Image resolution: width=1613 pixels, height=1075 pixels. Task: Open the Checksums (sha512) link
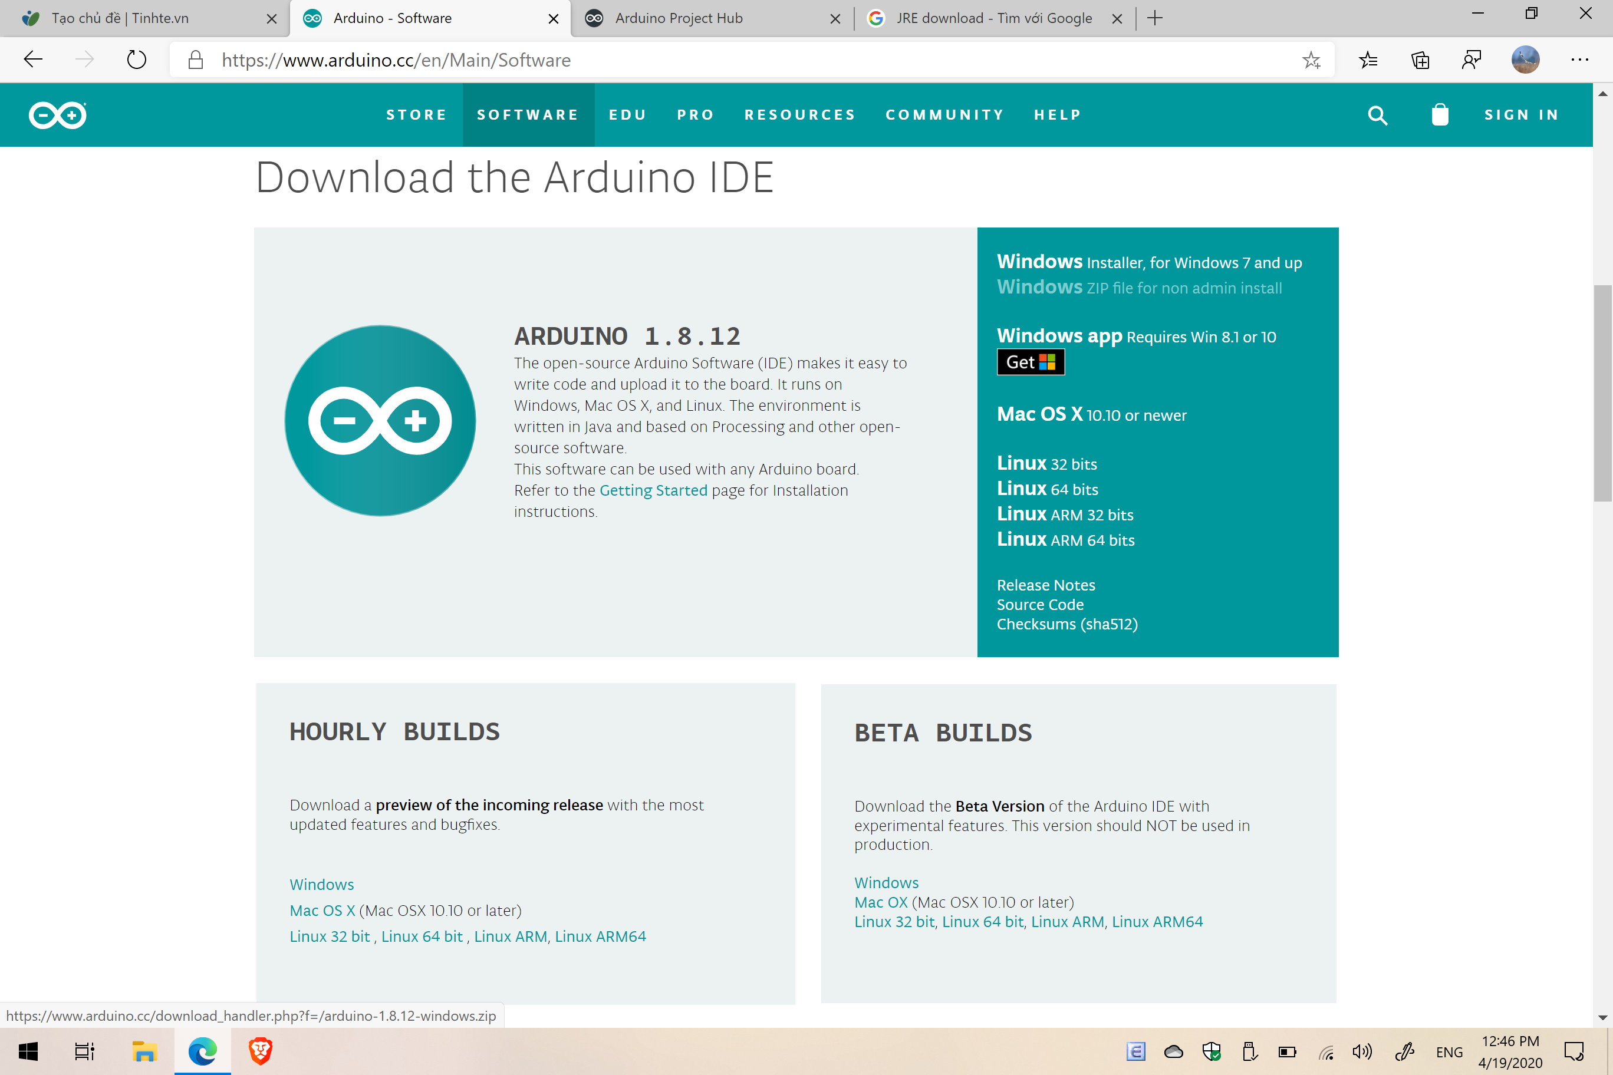click(x=1067, y=624)
